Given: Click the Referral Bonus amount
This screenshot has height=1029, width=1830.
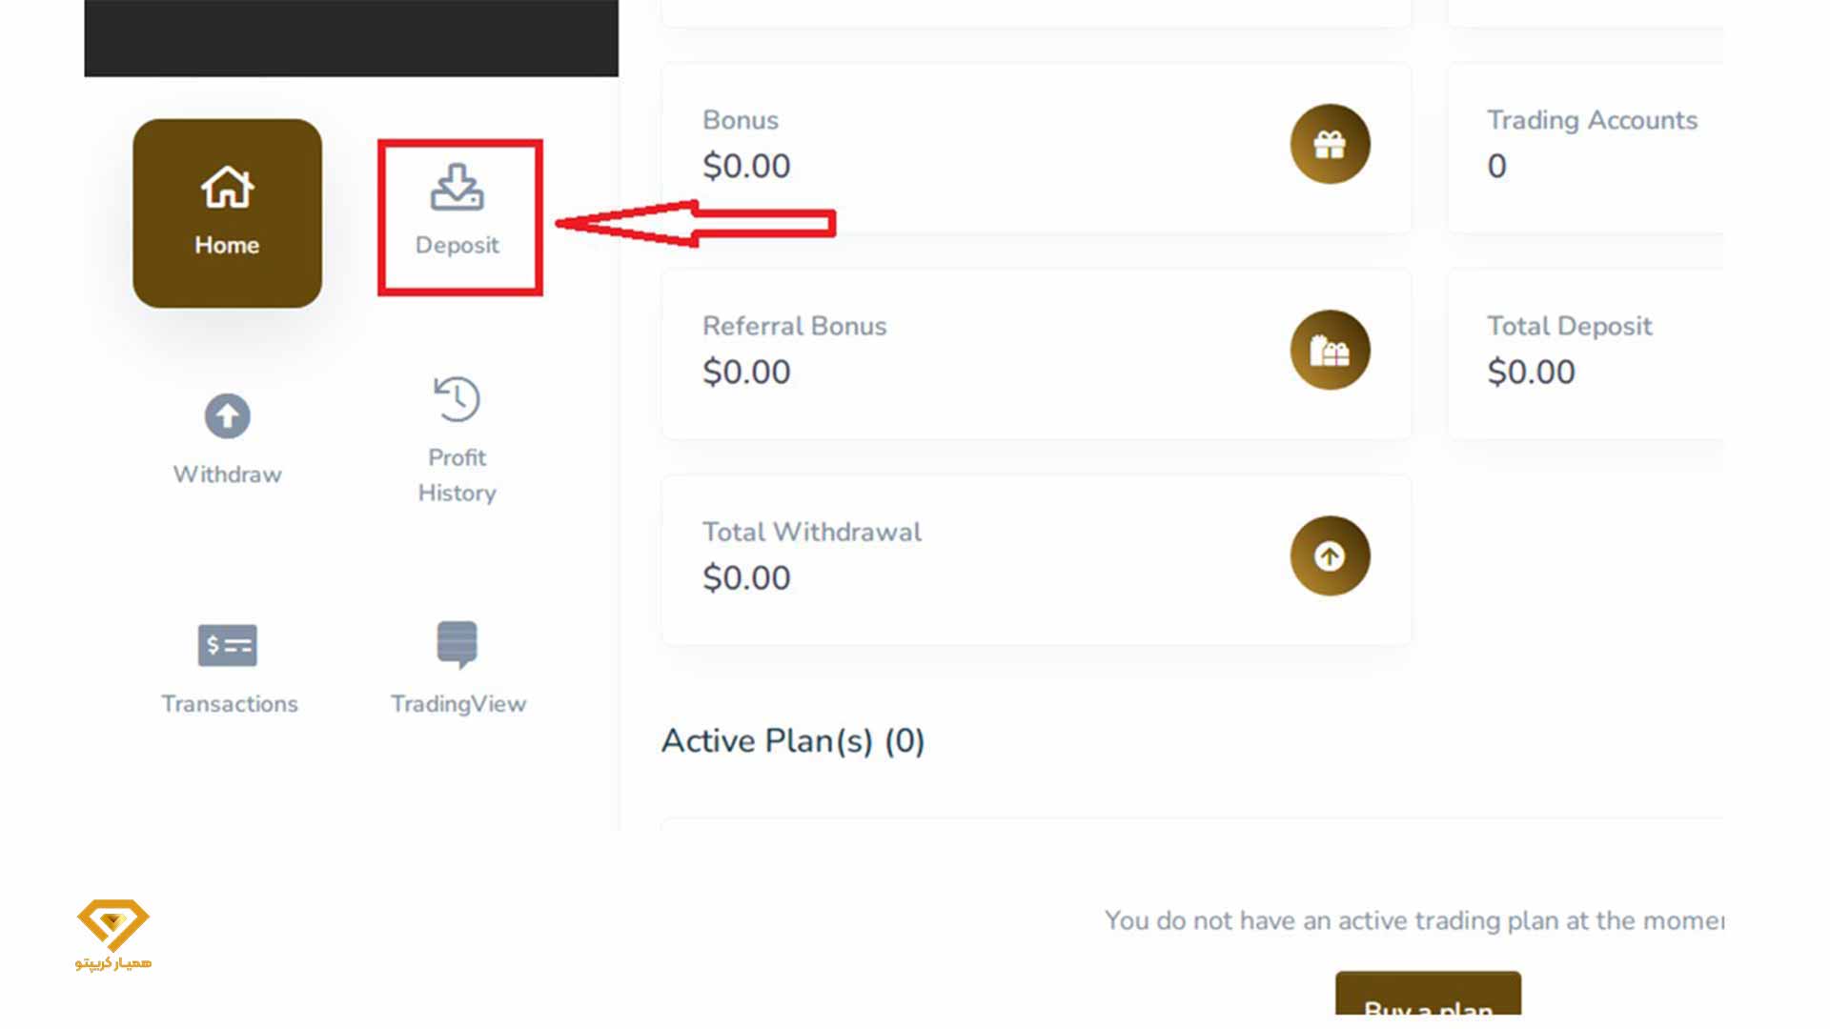Looking at the screenshot, I should pyautogui.click(x=747, y=372).
